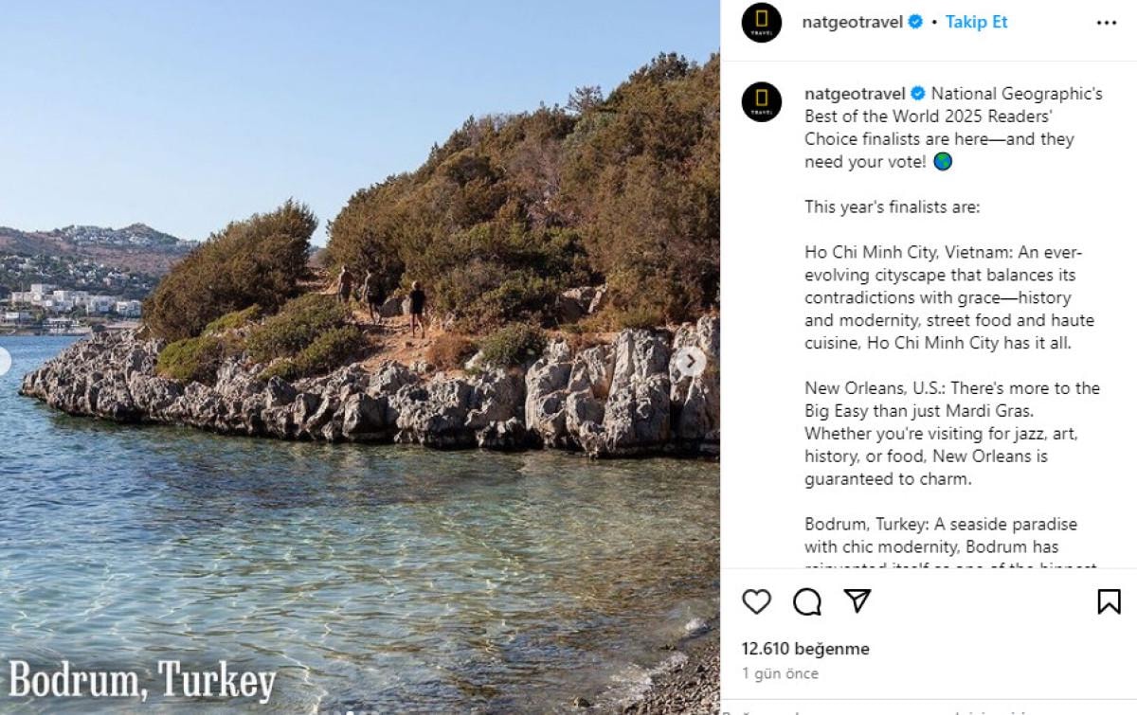Screen dimensions: 1137x715
Task: Open comments using the speech bubble icon
Action: pos(807,601)
